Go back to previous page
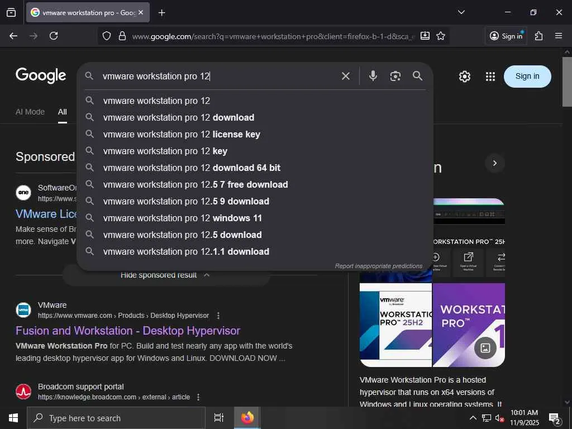The height and width of the screenshot is (429, 572). (13, 36)
